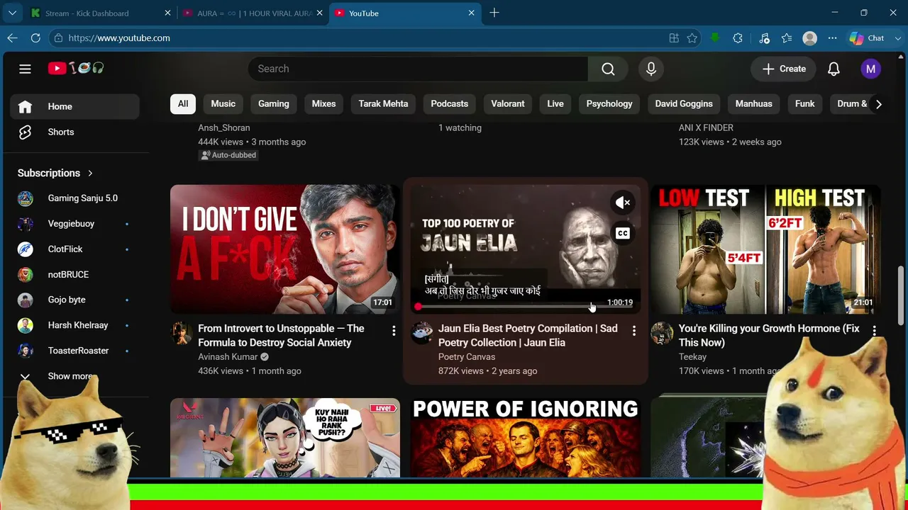Open options menu for Jaun Elia Best Poetry video
This screenshot has width=908, height=510.
point(634,331)
